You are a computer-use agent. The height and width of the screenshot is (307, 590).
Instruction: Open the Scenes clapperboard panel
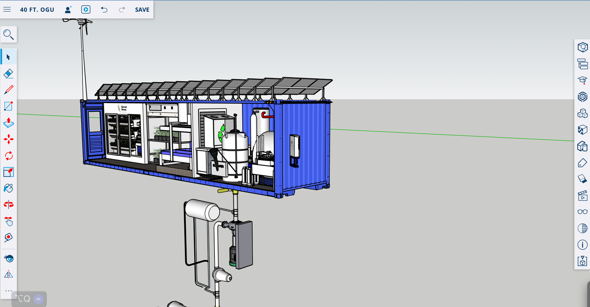tap(583, 196)
